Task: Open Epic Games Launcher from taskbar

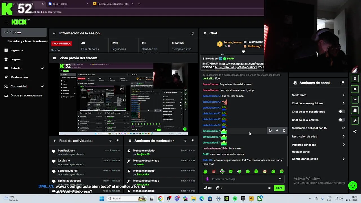Action: [x=243, y=198]
